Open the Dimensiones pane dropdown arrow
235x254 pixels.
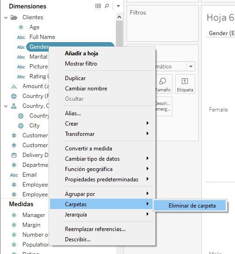pyautogui.click(x=118, y=6)
